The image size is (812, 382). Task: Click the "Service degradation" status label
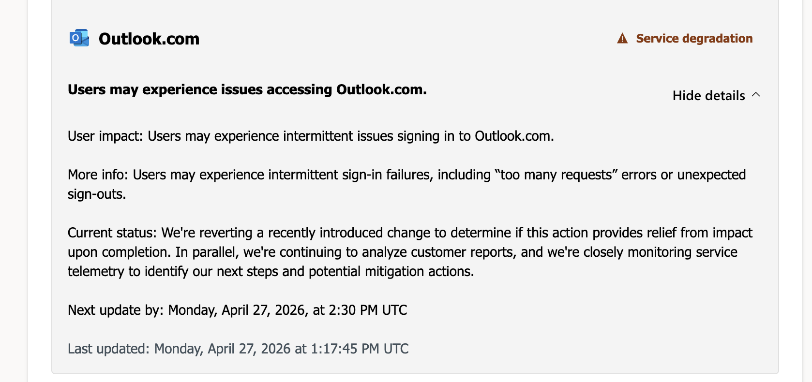[x=694, y=39]
